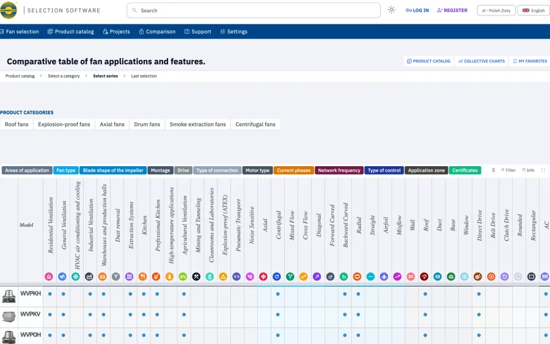Toggle the Areas of application column group
The width and height of the screenshot is (550, 344).
27,170
